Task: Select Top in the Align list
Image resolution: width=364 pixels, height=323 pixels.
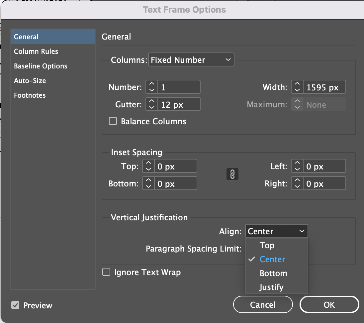Action: [267, 245]
